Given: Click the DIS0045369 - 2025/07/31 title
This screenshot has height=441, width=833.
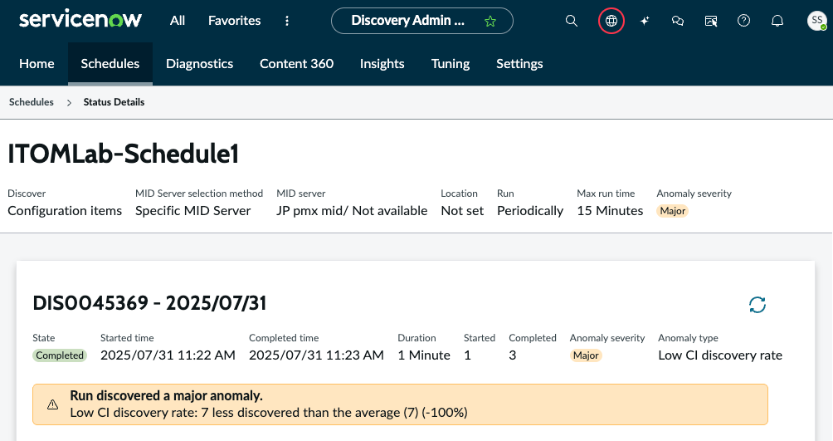Looking at the screenshot, I should [149, 303].
